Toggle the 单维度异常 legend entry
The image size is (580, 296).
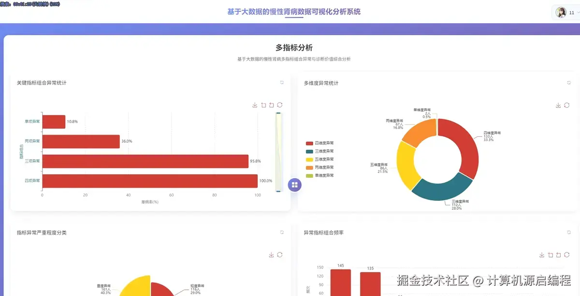point(319,175)
